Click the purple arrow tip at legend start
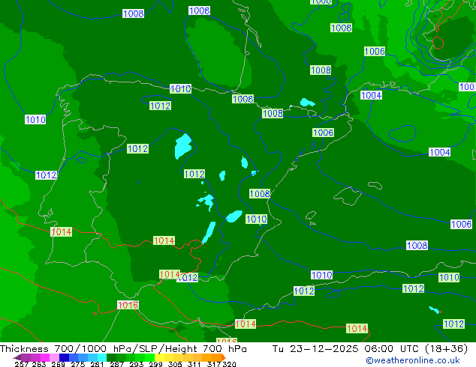This screenshot has width=476, height=367. 17,357
